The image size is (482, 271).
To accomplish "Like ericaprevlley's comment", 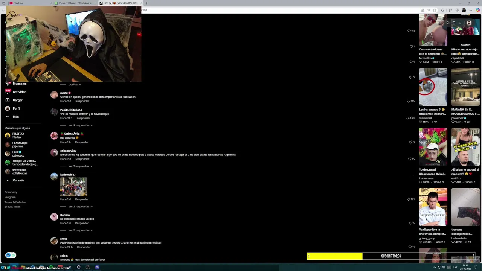I will point(409,159).
